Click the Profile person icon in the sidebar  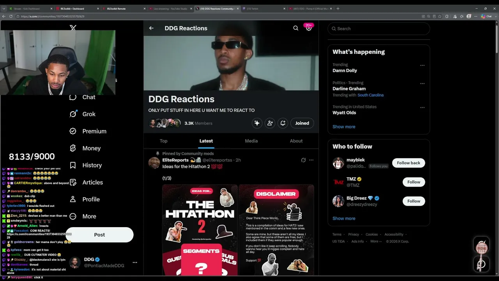[x=73, y=199]
